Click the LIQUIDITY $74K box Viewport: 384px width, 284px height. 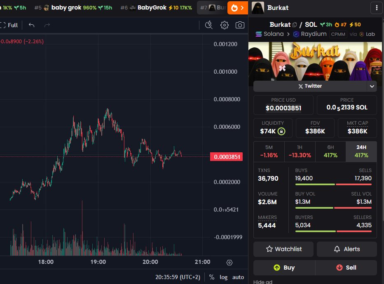[x=273, y=128]
